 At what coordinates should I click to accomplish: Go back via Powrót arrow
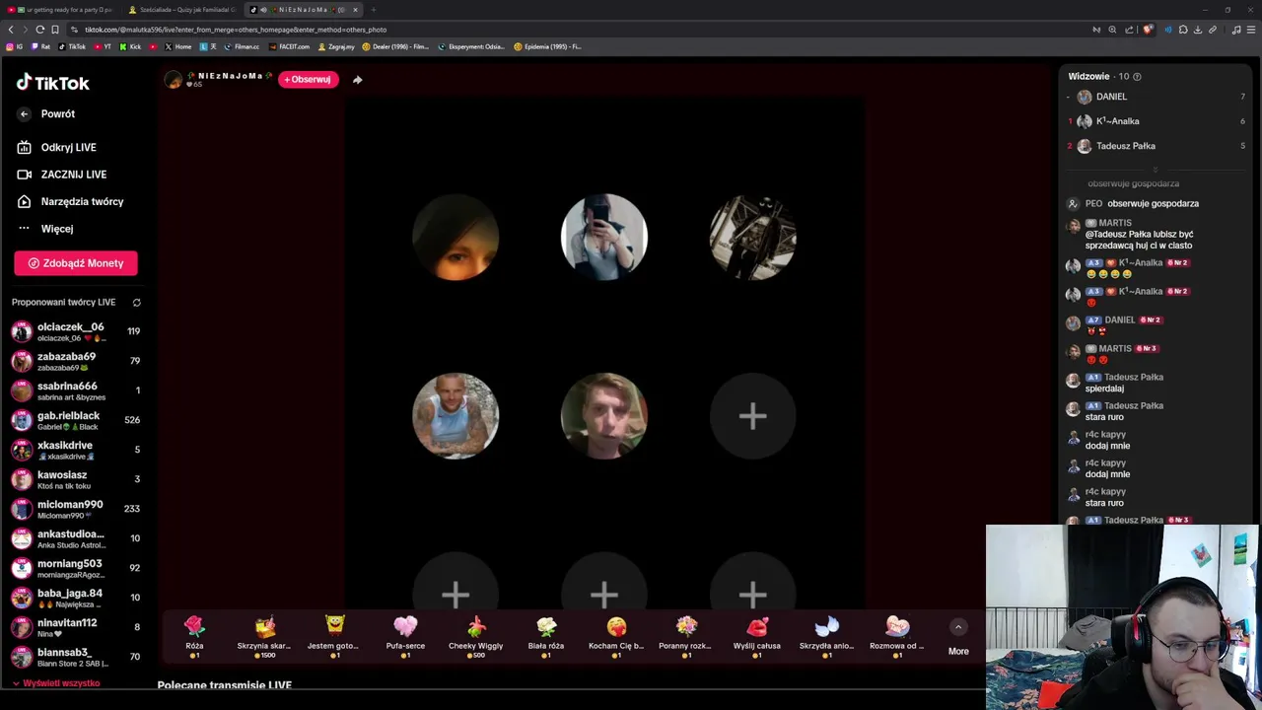click(x=25, y=114)
